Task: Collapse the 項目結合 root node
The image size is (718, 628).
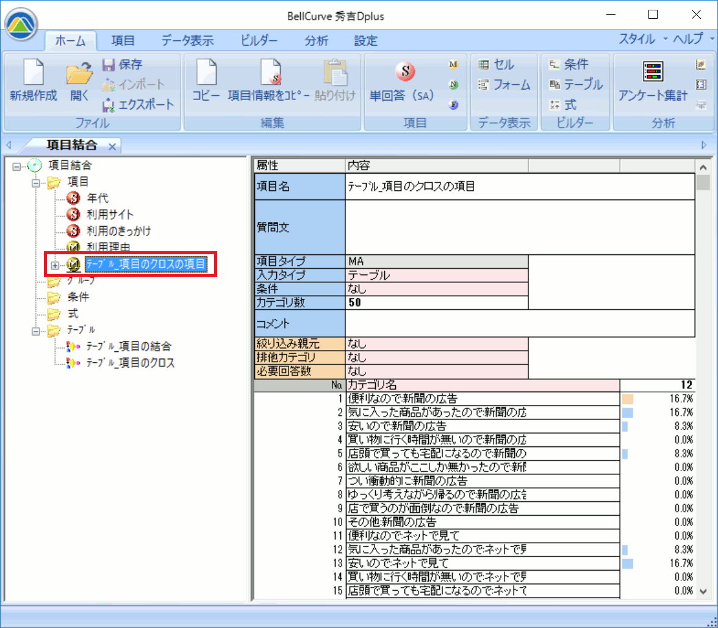Action: pyautogui.click(x=16, y=166)
